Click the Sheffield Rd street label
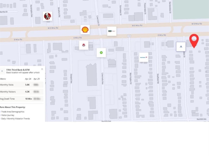The image size is (209, 156). pyautogui.click(x=158, y=79)
